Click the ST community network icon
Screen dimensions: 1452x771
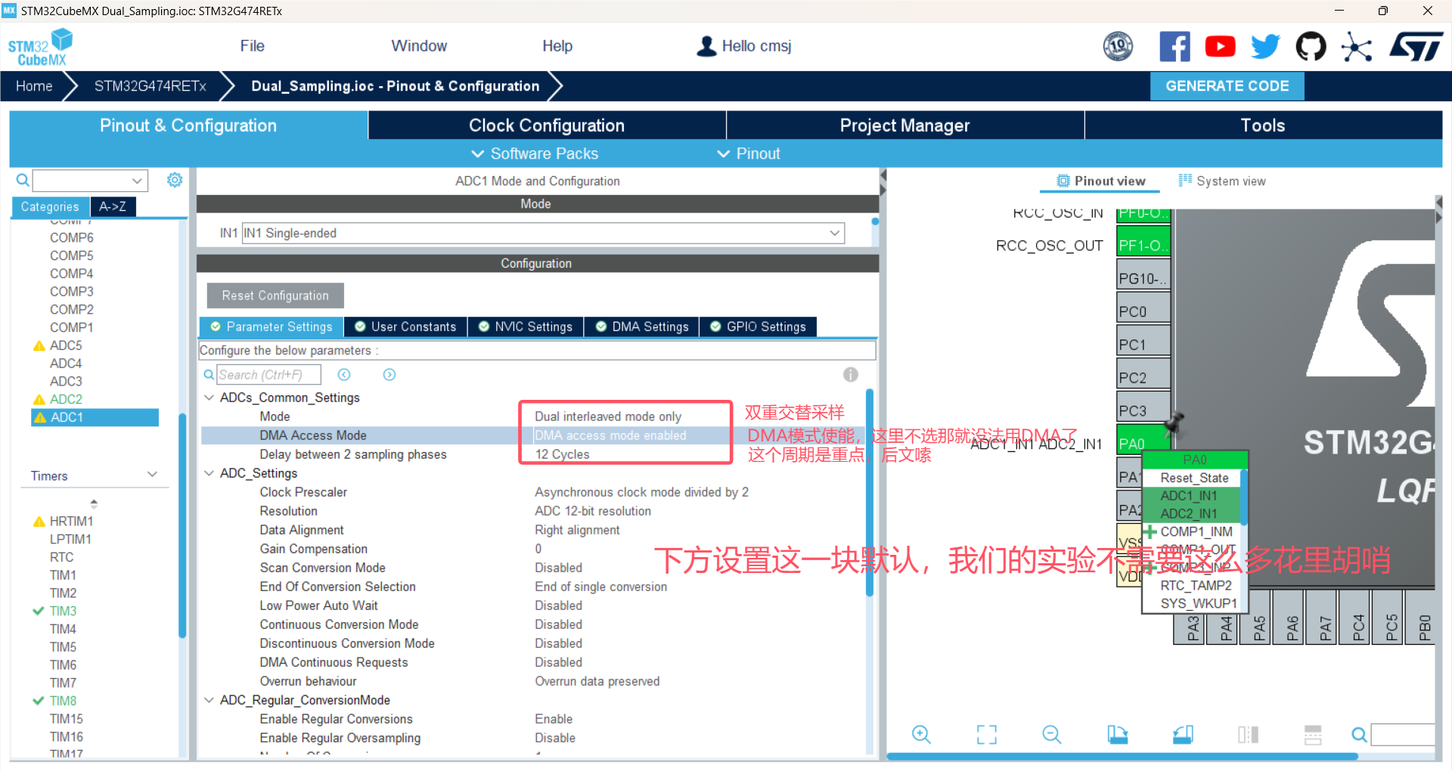click(1356, 47)
